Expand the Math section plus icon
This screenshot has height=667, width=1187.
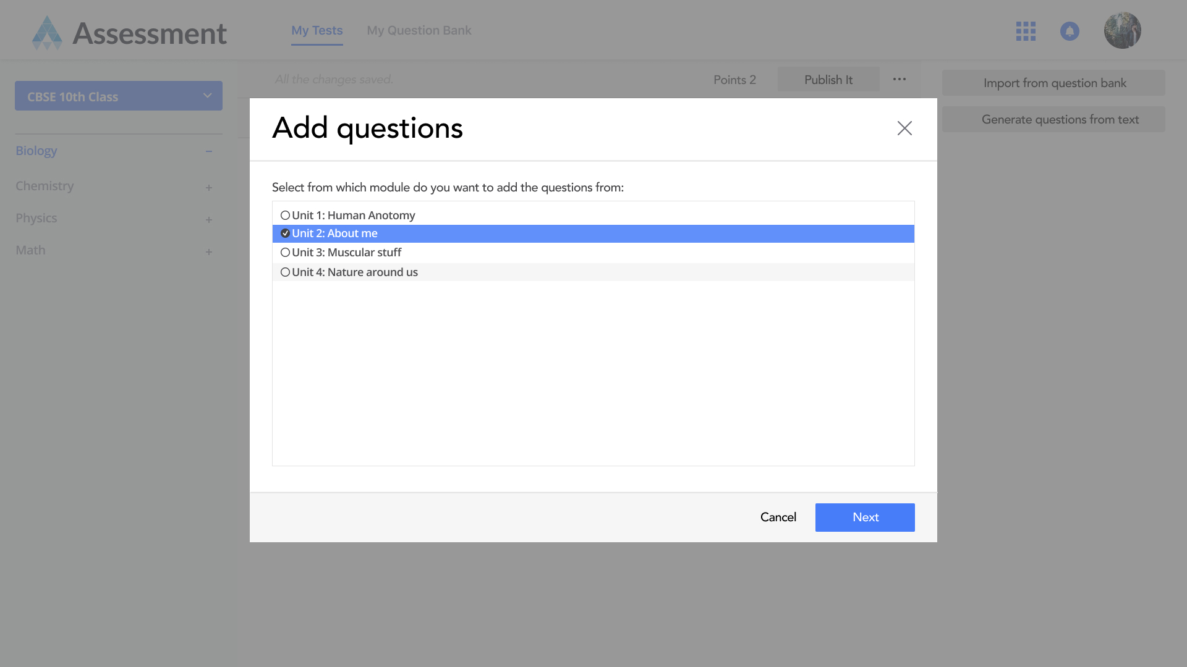click(x=209, y=252)
